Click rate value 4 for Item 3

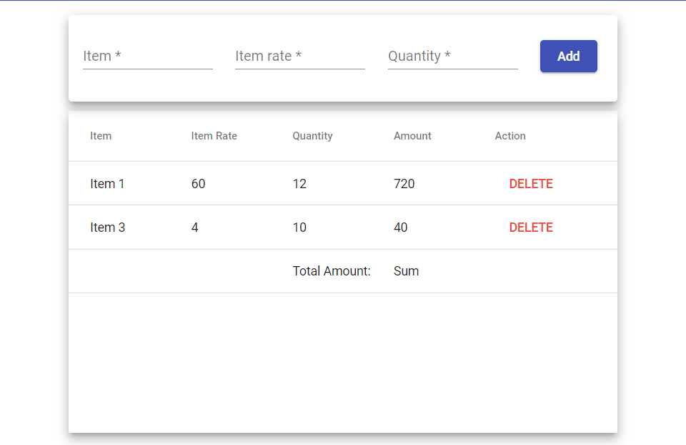[x=194, y=227]
